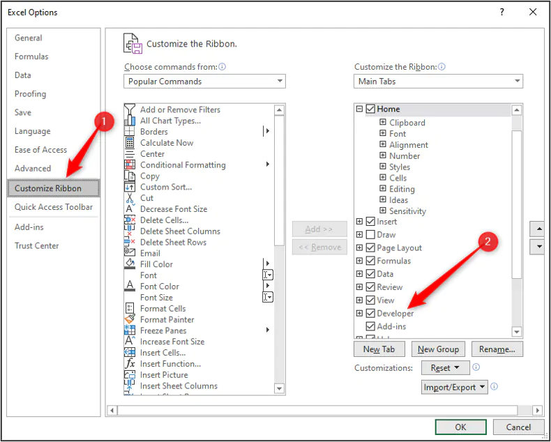Open the Import/Export dropdown button
Screen dimensions: 551x442
tap(454, 387)
